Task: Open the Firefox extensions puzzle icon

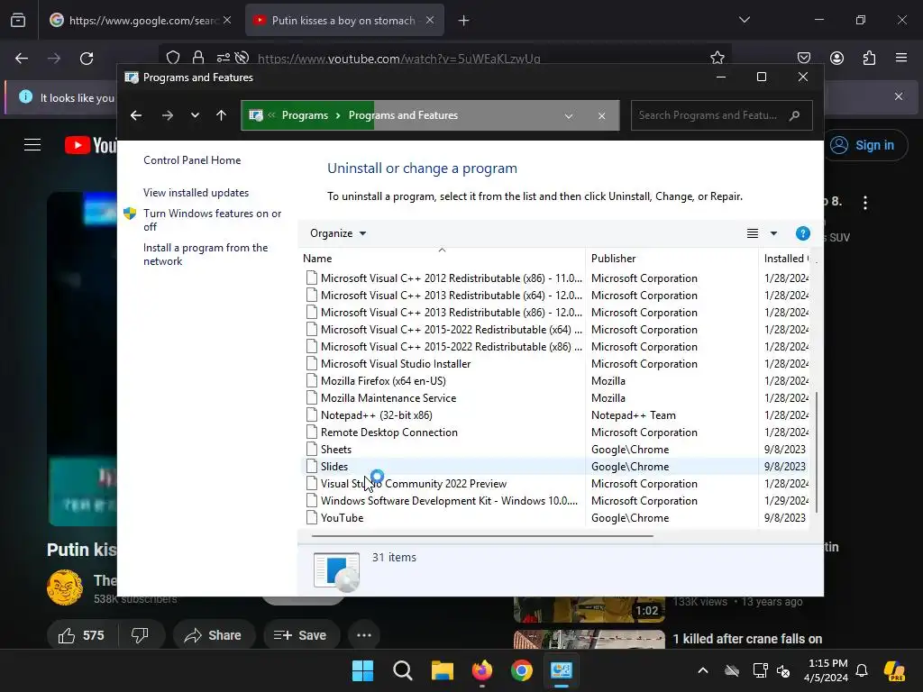Action: pyautogui.click(x=869, y=58)
